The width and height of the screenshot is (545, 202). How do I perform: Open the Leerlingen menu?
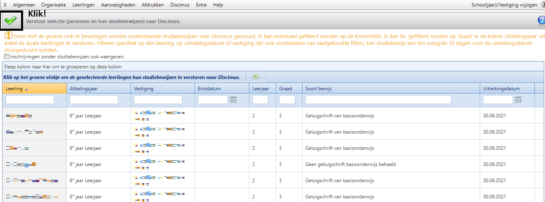pyautogui.click(x=84, y=5)
